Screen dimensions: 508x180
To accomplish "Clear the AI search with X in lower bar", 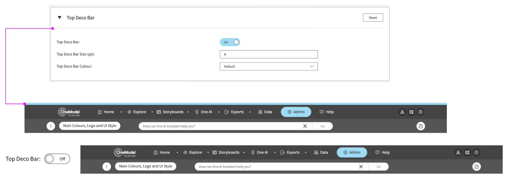I will click(x=361, y=167).
